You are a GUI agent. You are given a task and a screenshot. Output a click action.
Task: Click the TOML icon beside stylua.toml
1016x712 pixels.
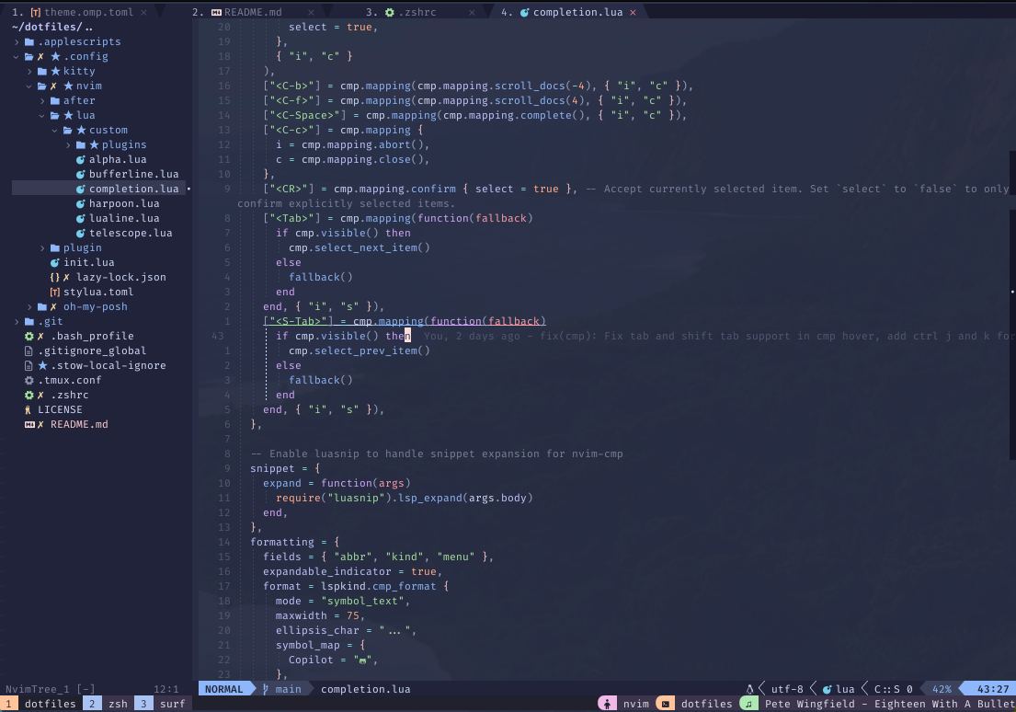(x=55, y=292)
